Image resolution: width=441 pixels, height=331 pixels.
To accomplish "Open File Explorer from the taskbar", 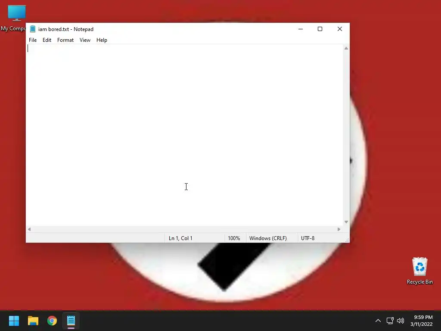I will pyautogui.click(x=33, y=321).
